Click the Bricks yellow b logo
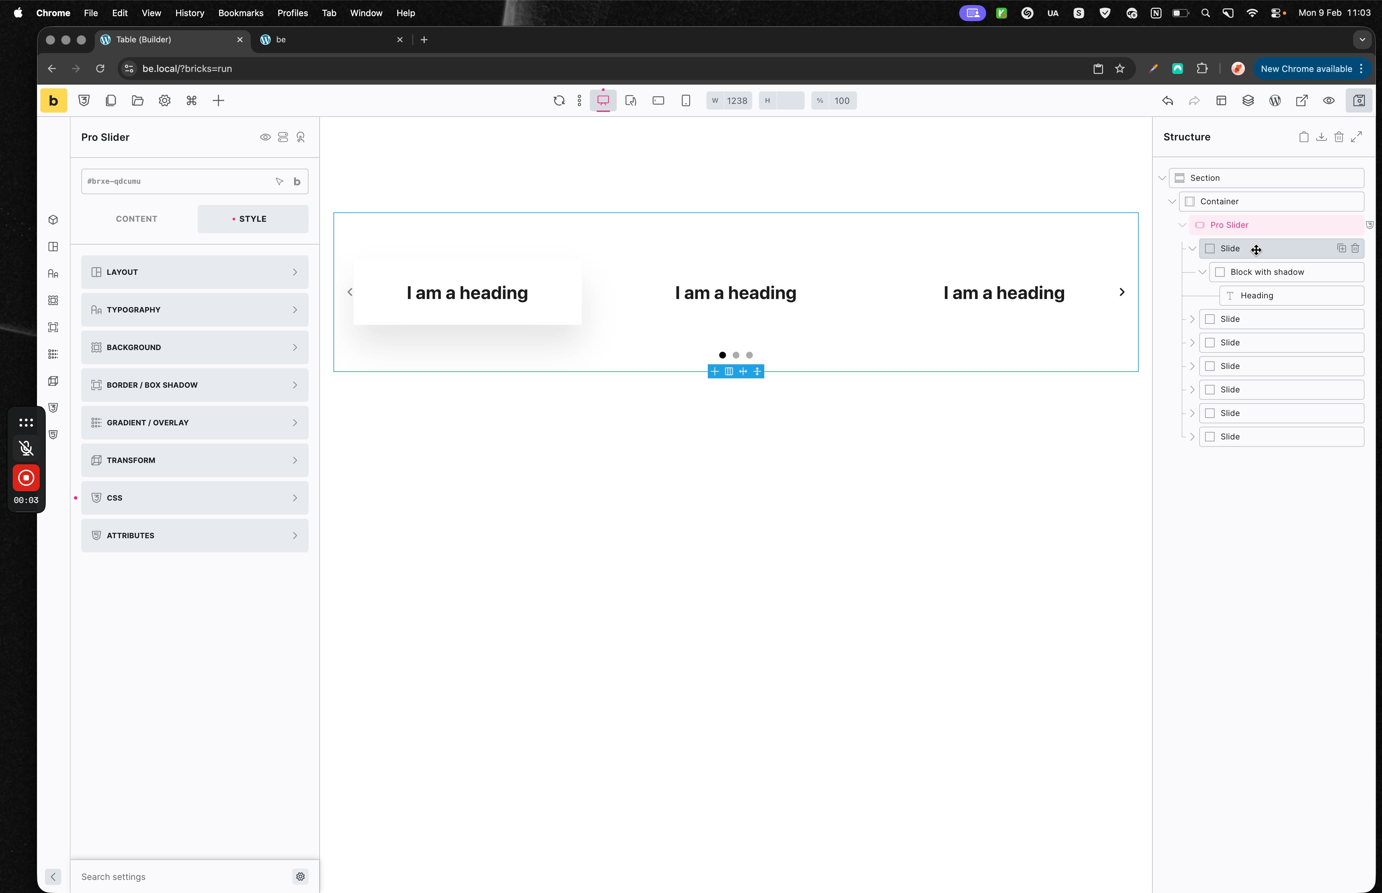The width and height of the screenshot is (1382, 893). pyautogui.click(x=53, y=101)
